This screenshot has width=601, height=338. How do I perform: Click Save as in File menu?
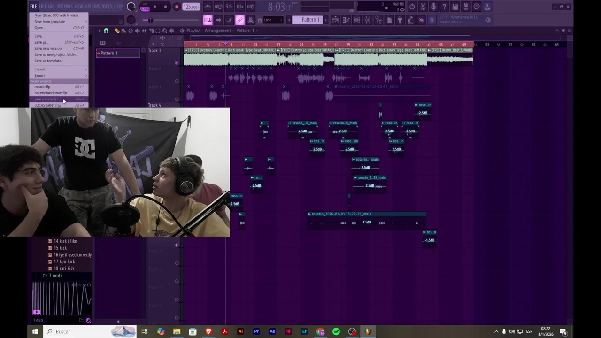point(59,42)
